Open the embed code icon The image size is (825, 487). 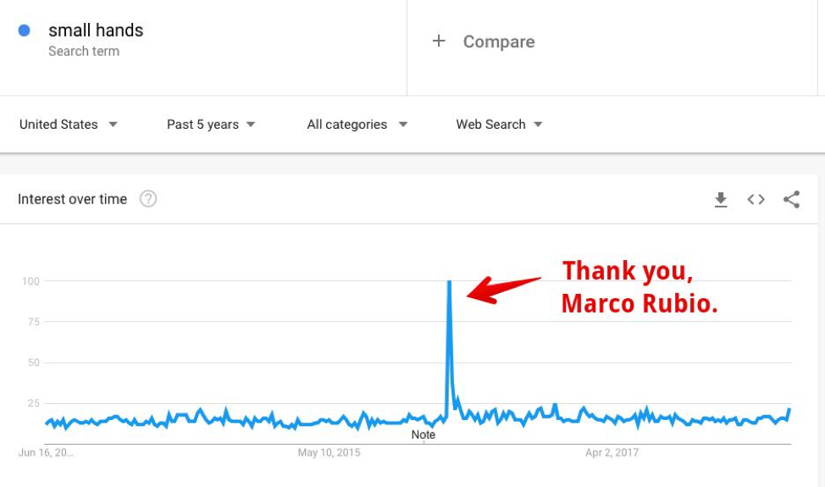pyautogui.click(x=756, y=200)
